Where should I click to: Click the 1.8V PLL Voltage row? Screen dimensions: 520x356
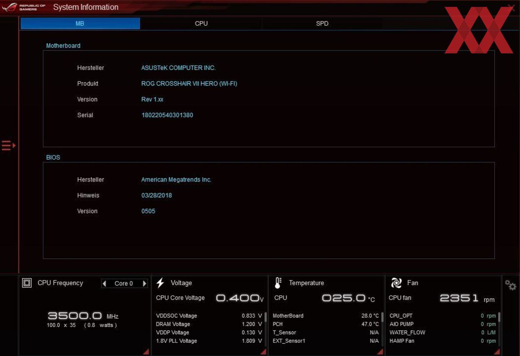pyautogui.click(x=209, y=341)
